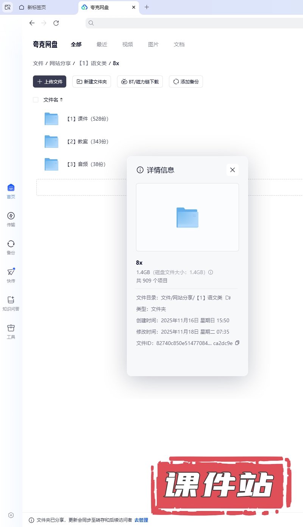This screenshot has width=303, height=527.
Task: Open the 备份 backup sidebar icon
Action: pyautogui.click(x=11, y=244)
